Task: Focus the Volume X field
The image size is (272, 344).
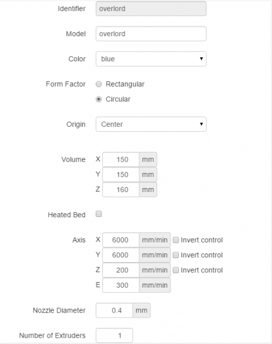Action: pos(121,159)
